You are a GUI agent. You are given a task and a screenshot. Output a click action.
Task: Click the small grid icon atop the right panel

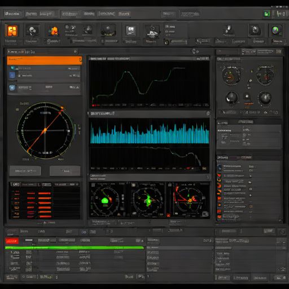tap(279, 51)
